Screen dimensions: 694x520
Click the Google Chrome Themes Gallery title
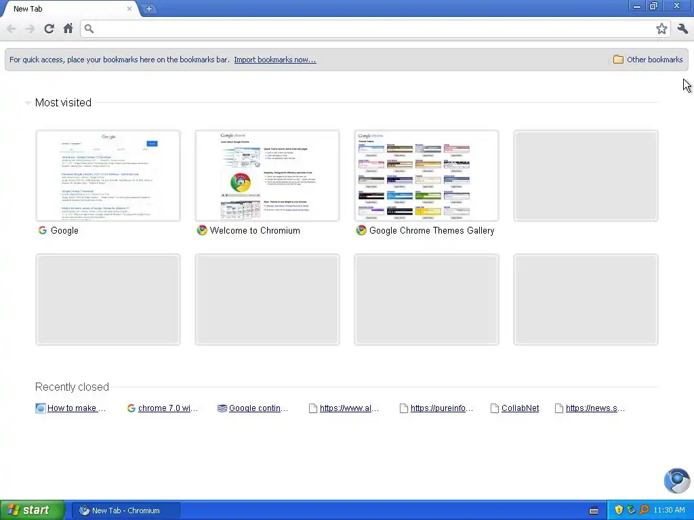(432, 230)
